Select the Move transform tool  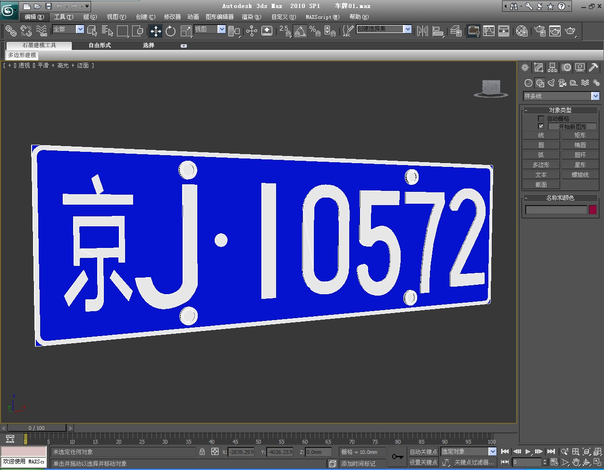pyautogui.click(x=156, y=31)
